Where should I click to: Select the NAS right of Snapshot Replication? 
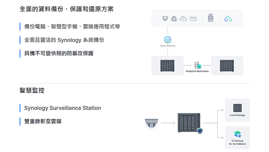point(227,66)
